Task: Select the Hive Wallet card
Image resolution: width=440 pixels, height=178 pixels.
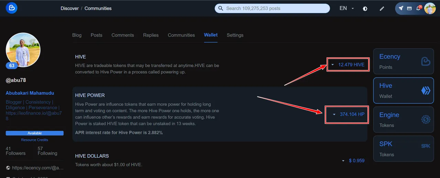Action: point(404,91)
